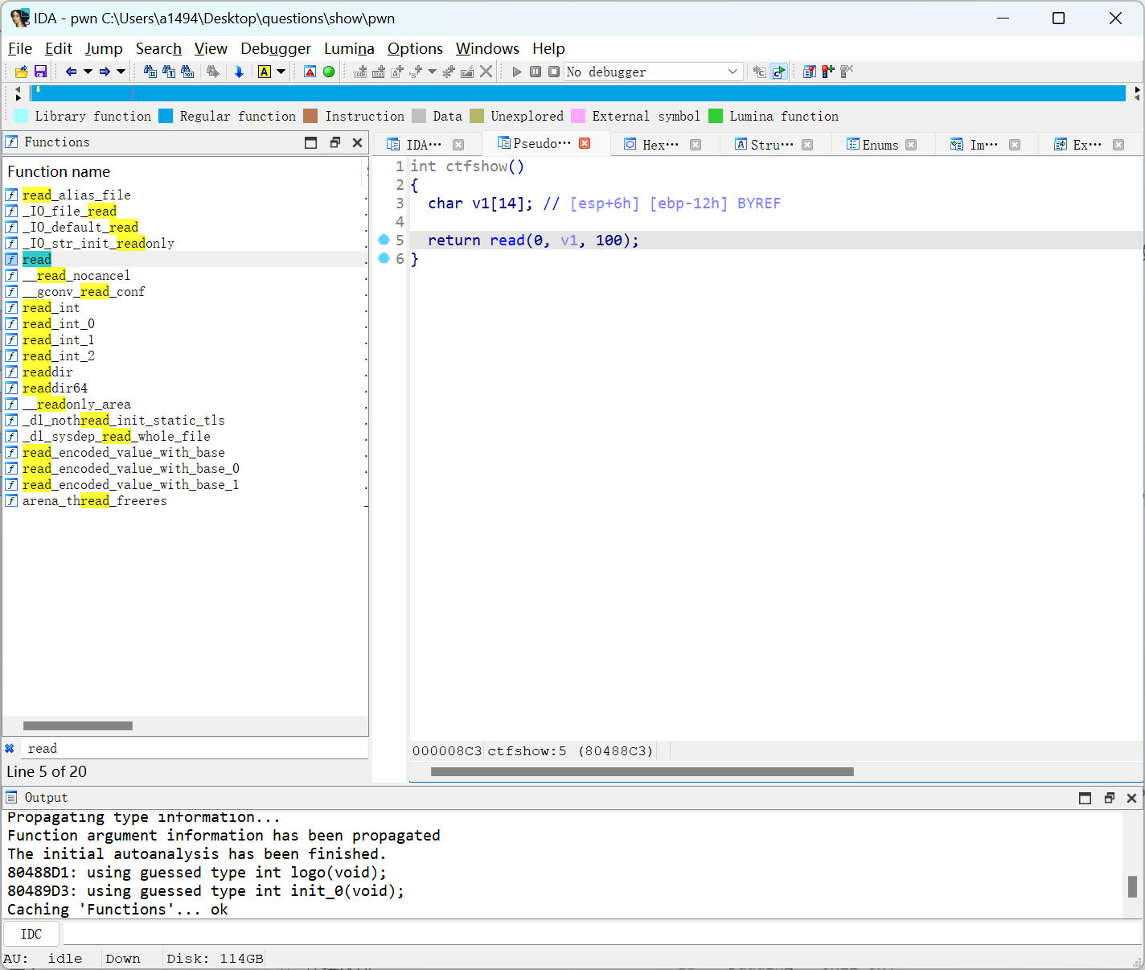Switch to the IDA View tab
Screen dimensions: 1145x970
pos(425,145)
